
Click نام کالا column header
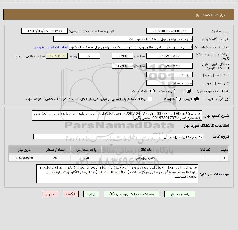(146, 150)
